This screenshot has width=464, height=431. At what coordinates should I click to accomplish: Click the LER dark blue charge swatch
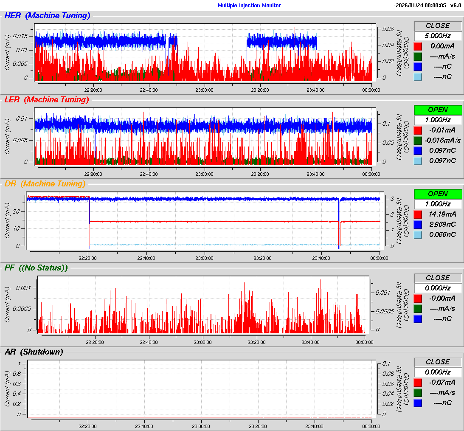click(418, 150)
